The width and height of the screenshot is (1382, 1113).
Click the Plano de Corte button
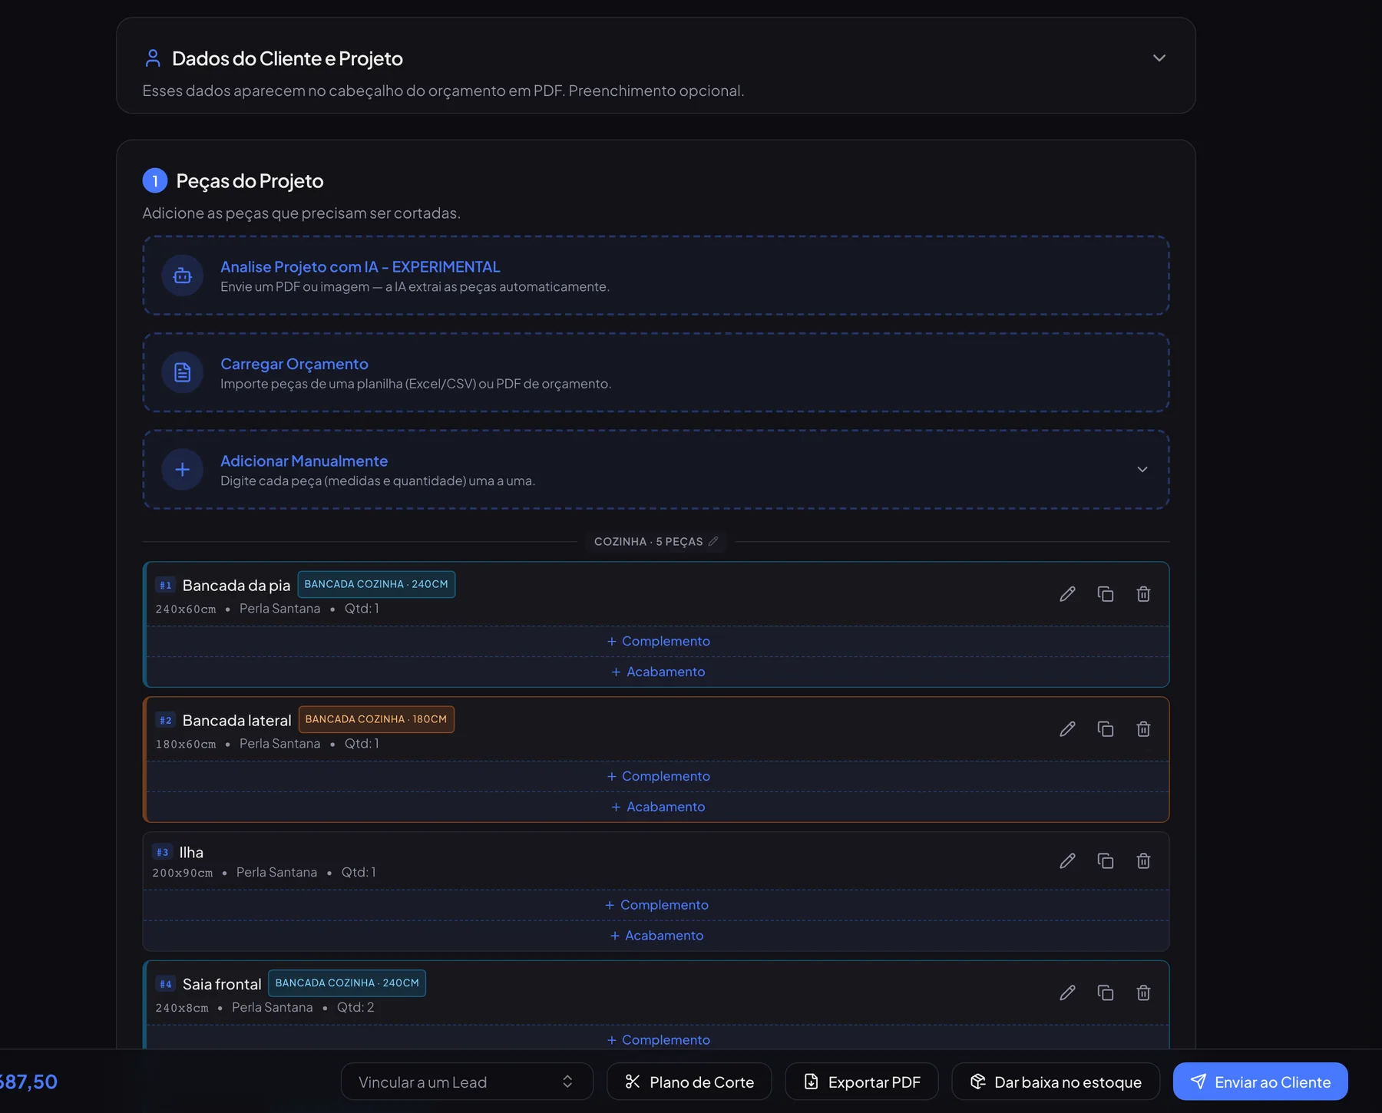(x=689, y=1082)
